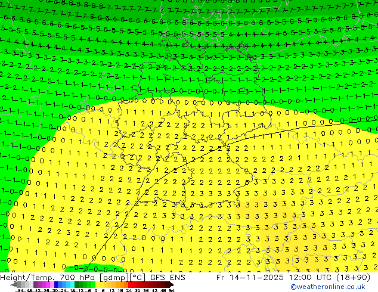Image resolution: width=378 pixels, height=292 pixels.
Task: Click the weatheronline.co.uk copyright link
Action: point(327,287)
